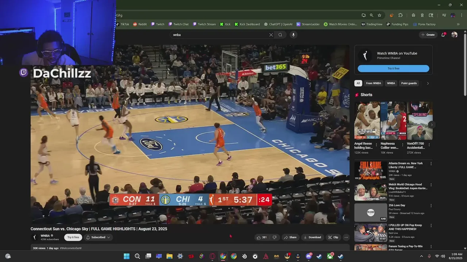Click the YouTube search magnifier button
The image size is (467, 262).
[280, 35]
